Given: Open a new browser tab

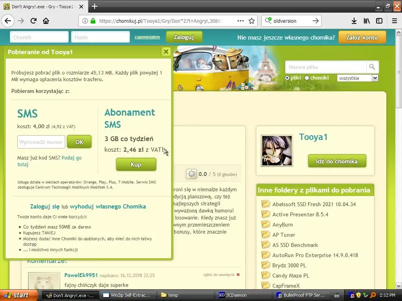Looking at the screenshot, I should 94,6.
